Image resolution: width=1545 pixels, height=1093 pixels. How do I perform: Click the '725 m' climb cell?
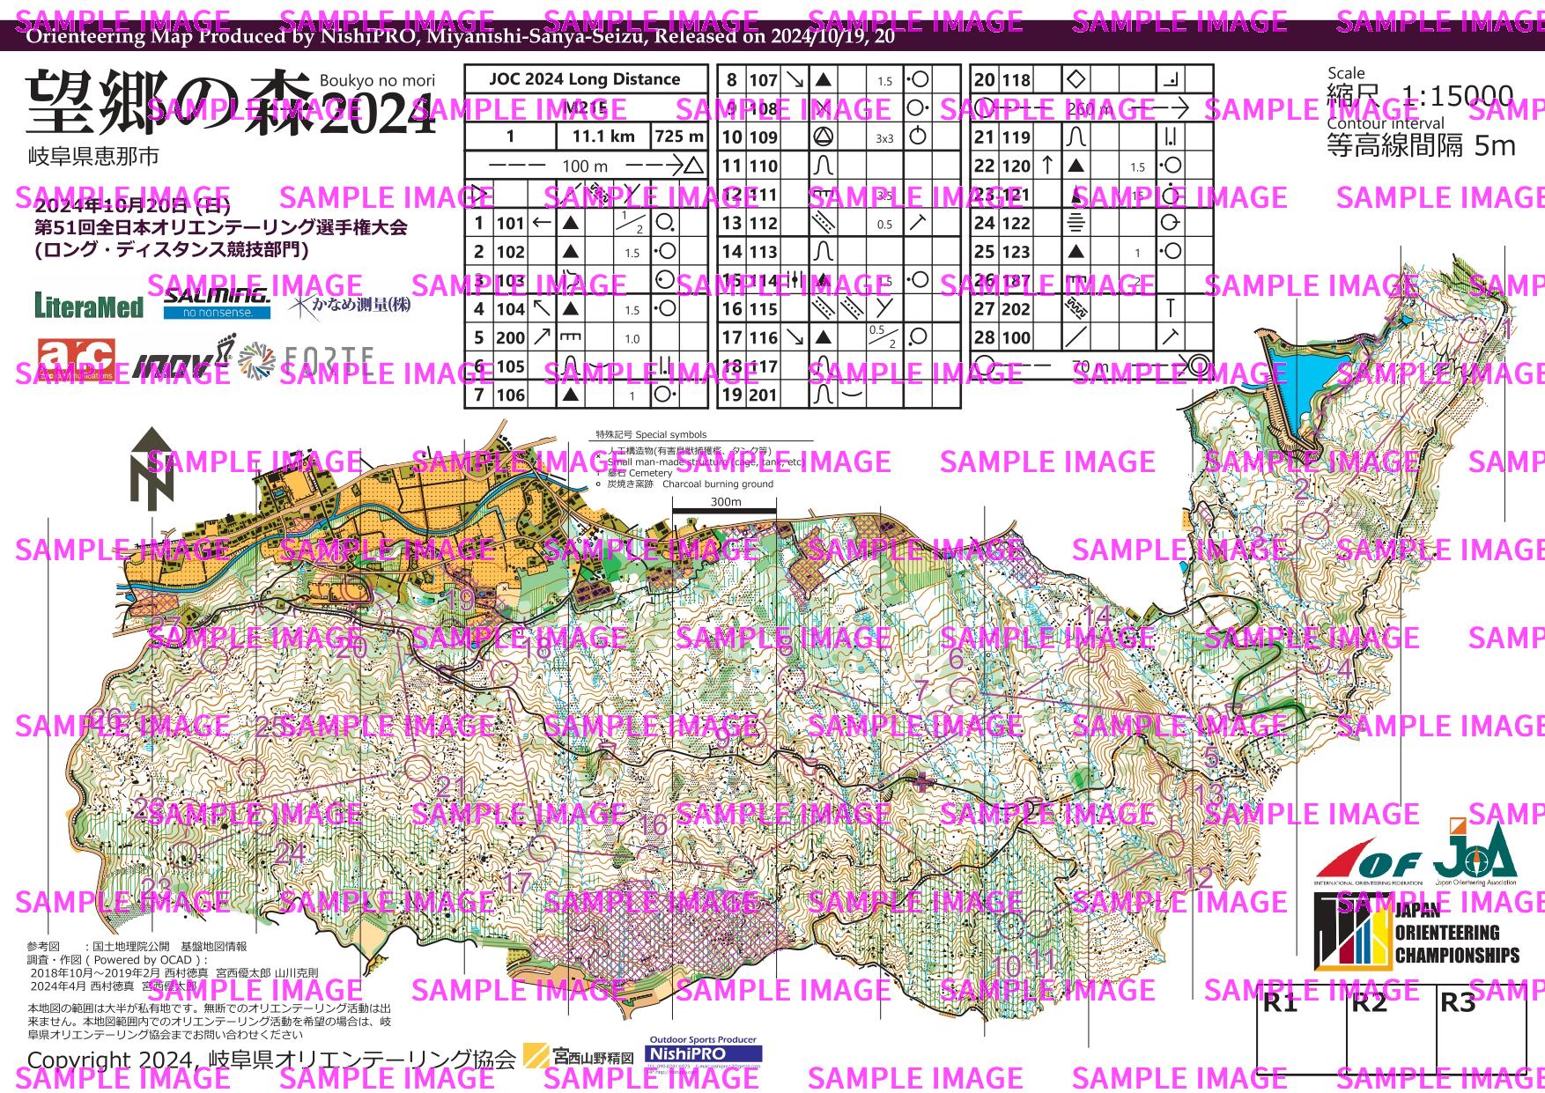[679, 137]
